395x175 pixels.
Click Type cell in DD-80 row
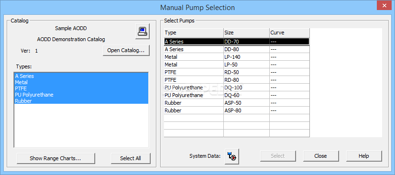pyautogui.click(x=194, y=49)
